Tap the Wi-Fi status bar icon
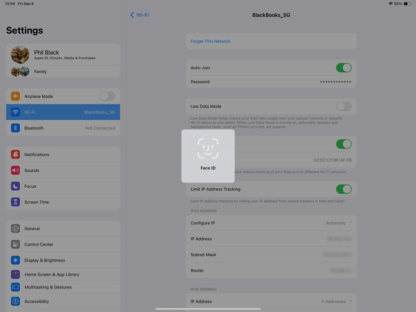This screenshot has height=312, width=416. point(391,4)
